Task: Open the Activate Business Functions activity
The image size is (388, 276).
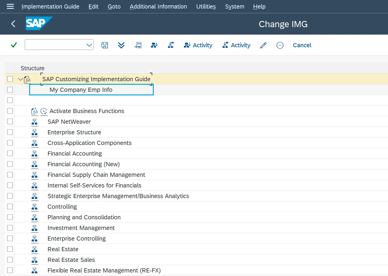Action: pyautogui.click(x=87, y=111)
